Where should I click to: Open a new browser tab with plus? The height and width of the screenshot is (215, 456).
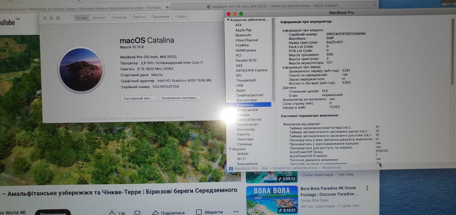pyautogui.click(x=375, y=5)
